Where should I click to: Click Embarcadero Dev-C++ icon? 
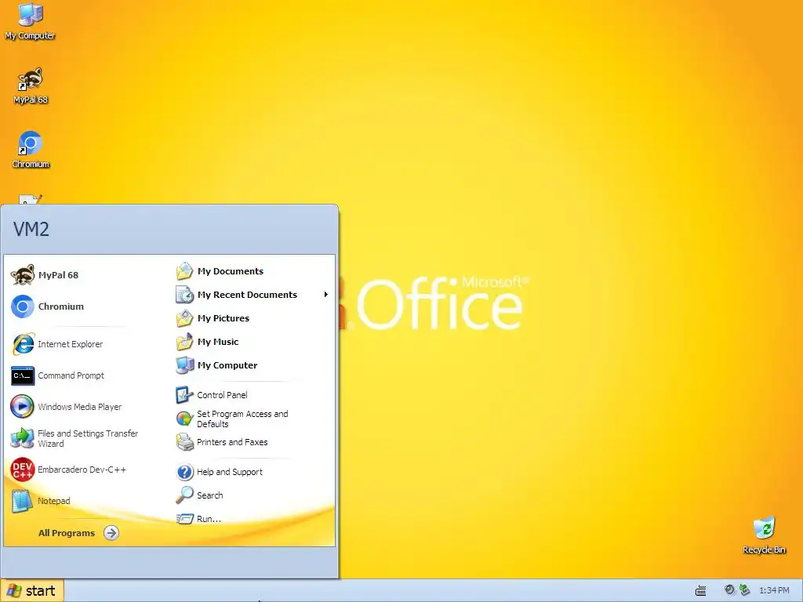click(x=23, y=470)
